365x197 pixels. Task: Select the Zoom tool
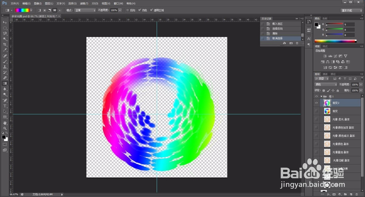coord(5,128)
